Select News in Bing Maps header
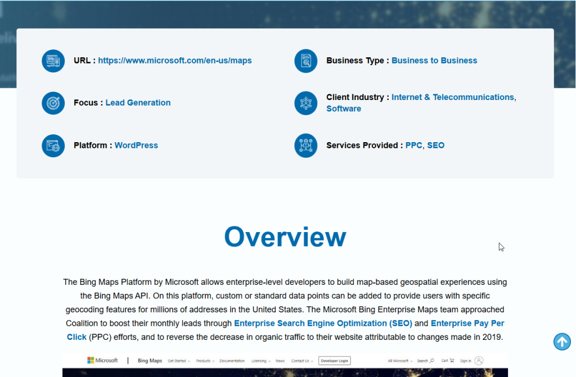Viewport: 576px width, 377px height. tap(280, 361)
